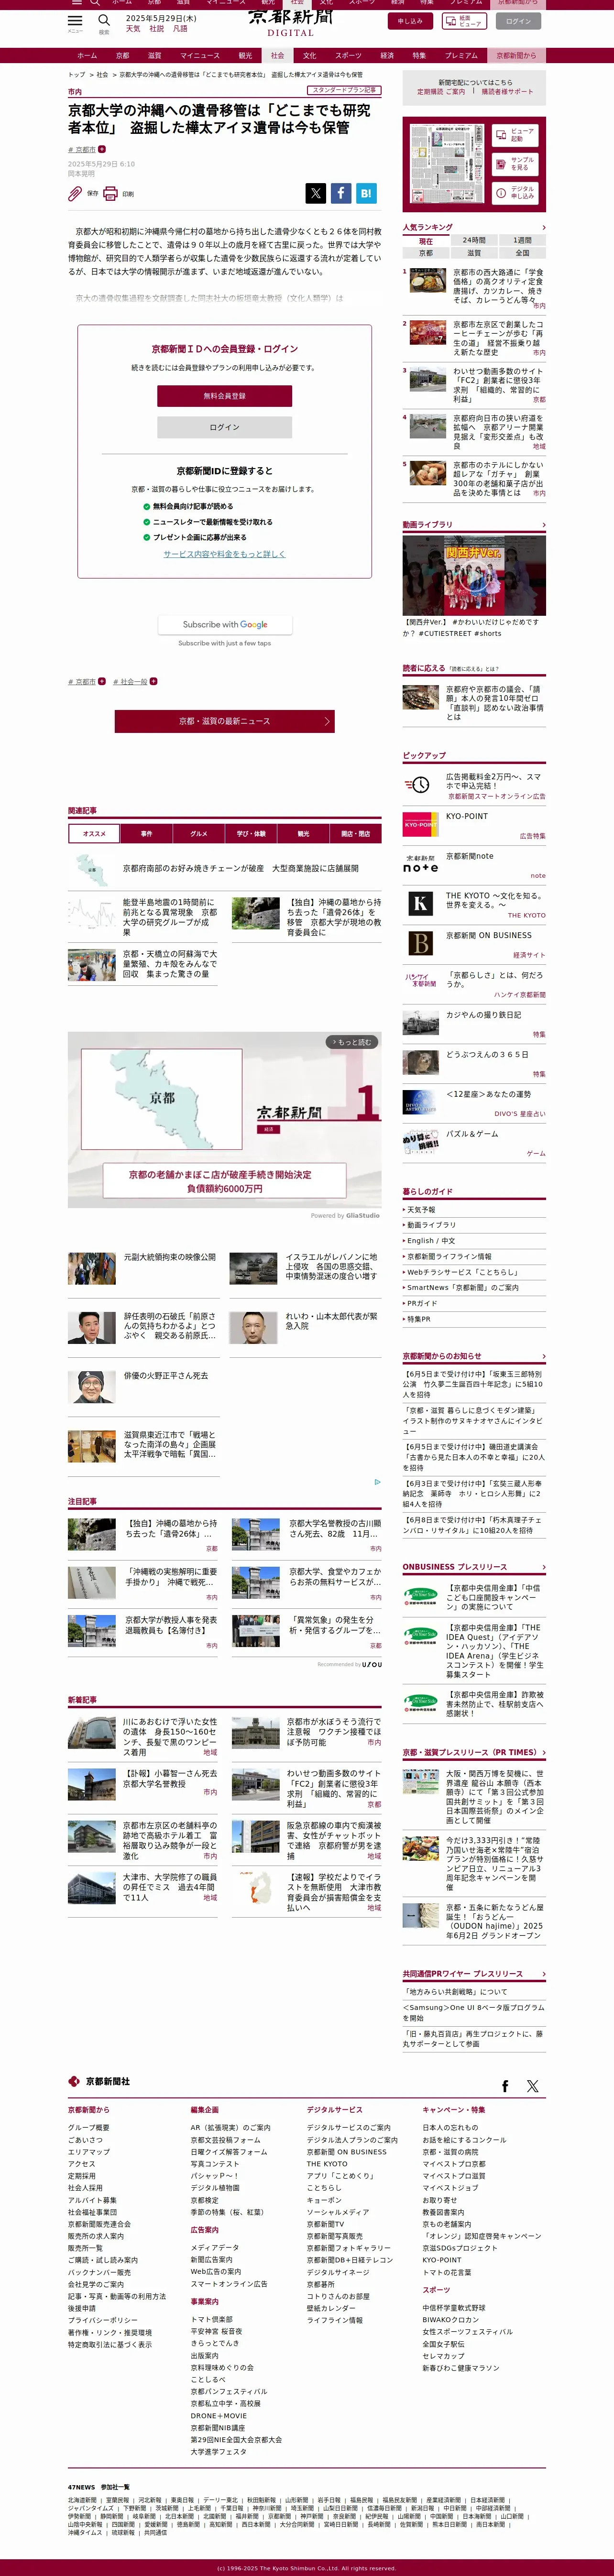
Task: Switch to 事件 related articles tab
Action: tap(146, 833)
